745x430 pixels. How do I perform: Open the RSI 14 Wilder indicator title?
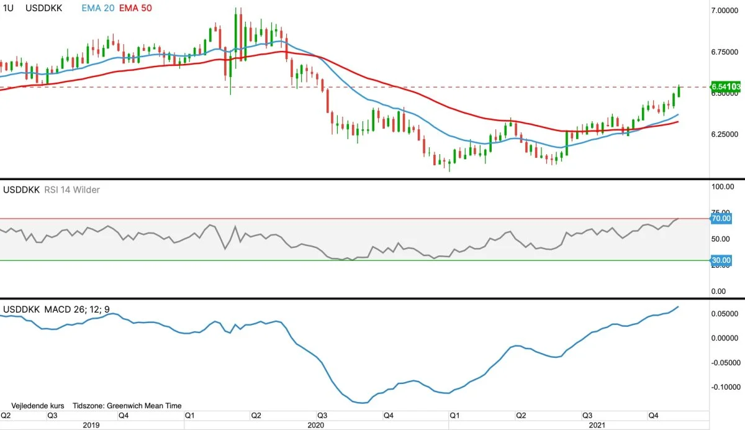pyautogui.click(x=71, y=190)
